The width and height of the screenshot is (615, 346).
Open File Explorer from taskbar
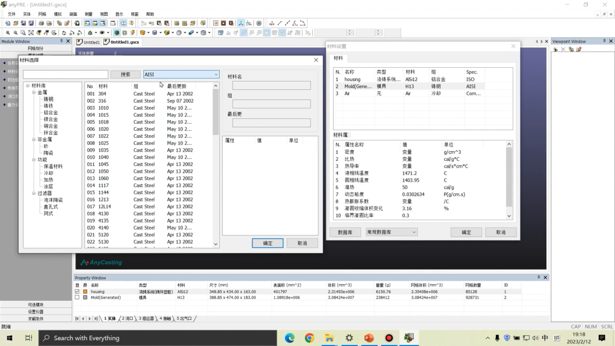tap(329, 338)
